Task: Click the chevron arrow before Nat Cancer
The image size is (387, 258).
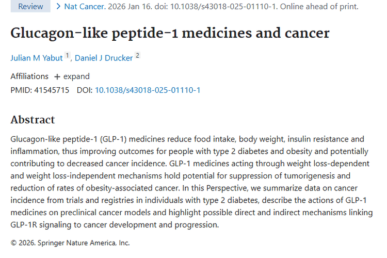Action: point(58,7)
